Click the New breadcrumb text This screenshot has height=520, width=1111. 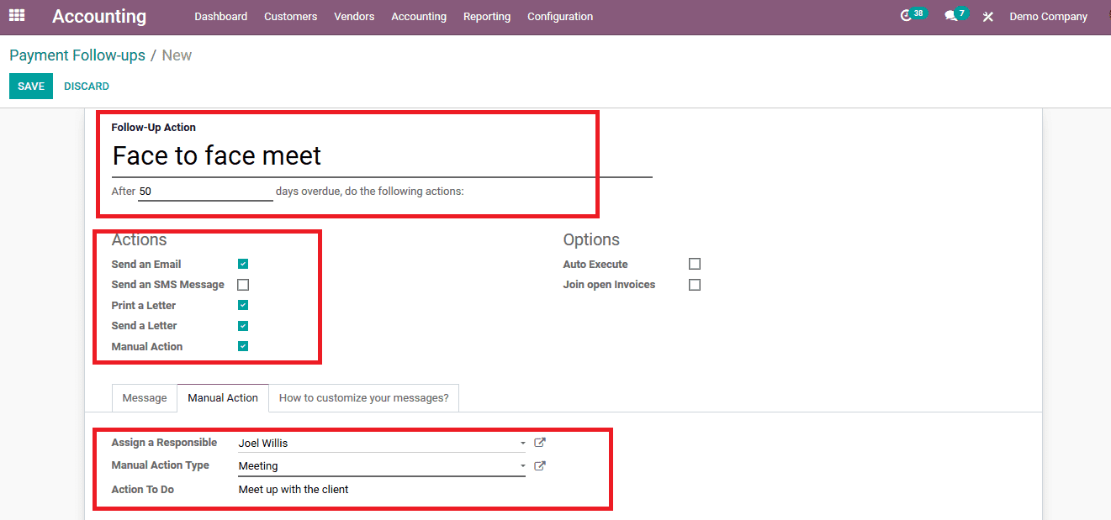click(177, 55)
